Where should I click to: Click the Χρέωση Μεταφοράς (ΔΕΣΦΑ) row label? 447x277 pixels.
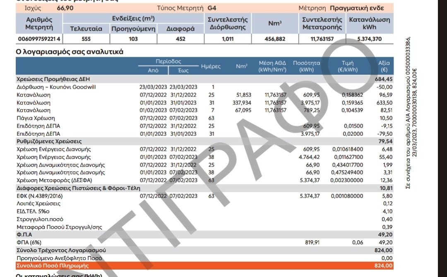point(54,180)
